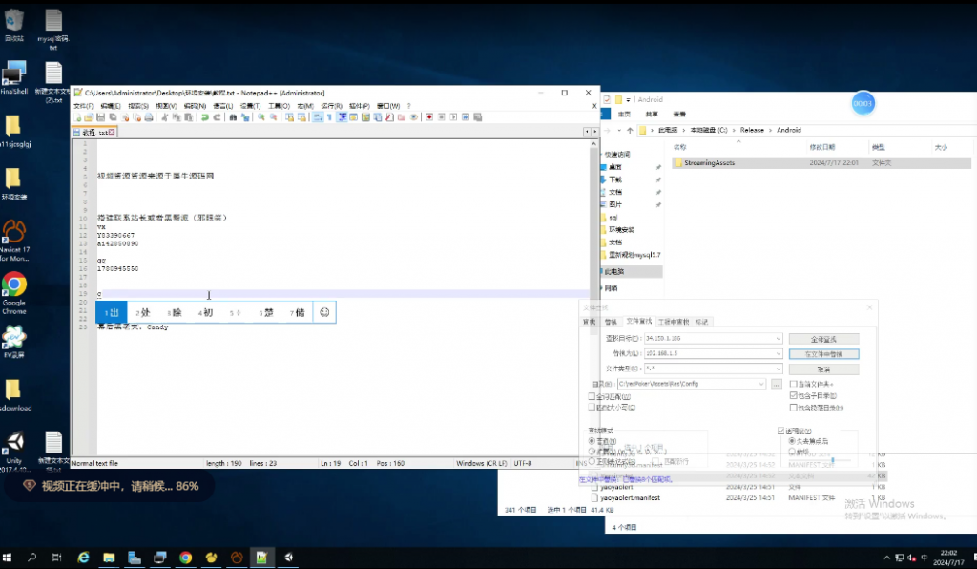The image size is (977, 569).
Task: Click Chrome icon in the Windows taskbar
Action: click(185, 558)
